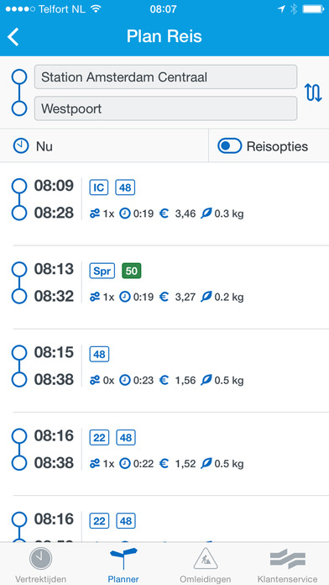
Task: Swap origin and destination with arrows icon
Action: point(313,93)
